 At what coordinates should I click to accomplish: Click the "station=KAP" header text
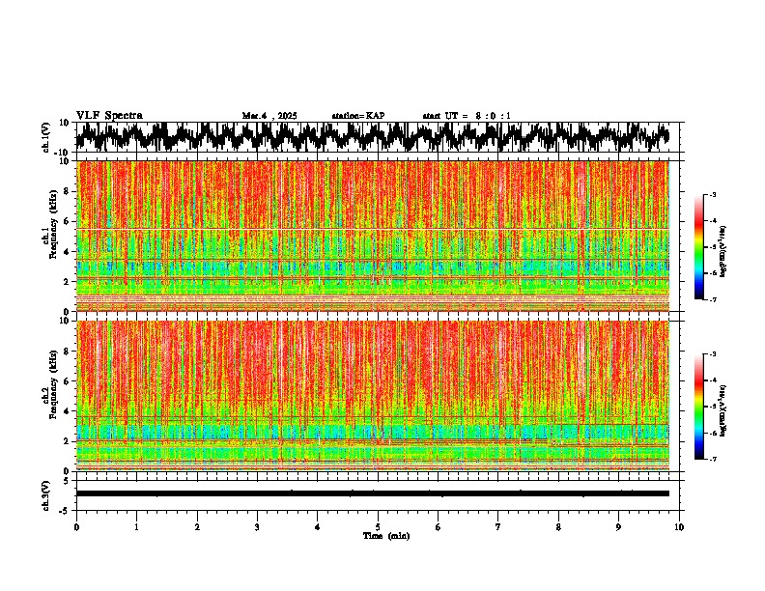(358, 116)
